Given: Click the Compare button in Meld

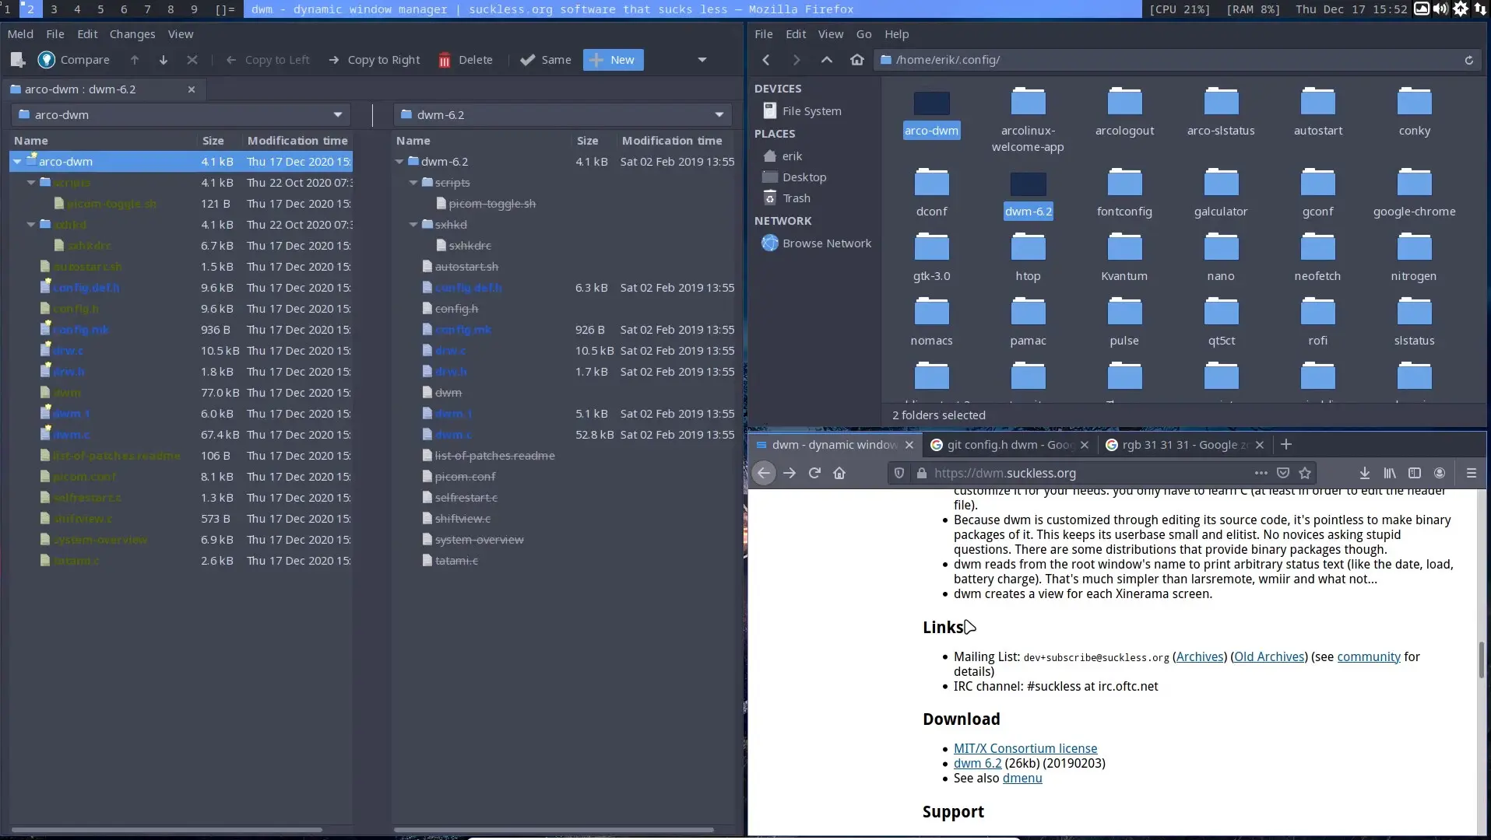Looking at the screenshot, I should [x=74, y=60].
